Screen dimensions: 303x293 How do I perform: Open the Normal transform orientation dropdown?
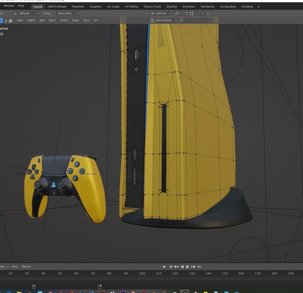coord(161,13)
